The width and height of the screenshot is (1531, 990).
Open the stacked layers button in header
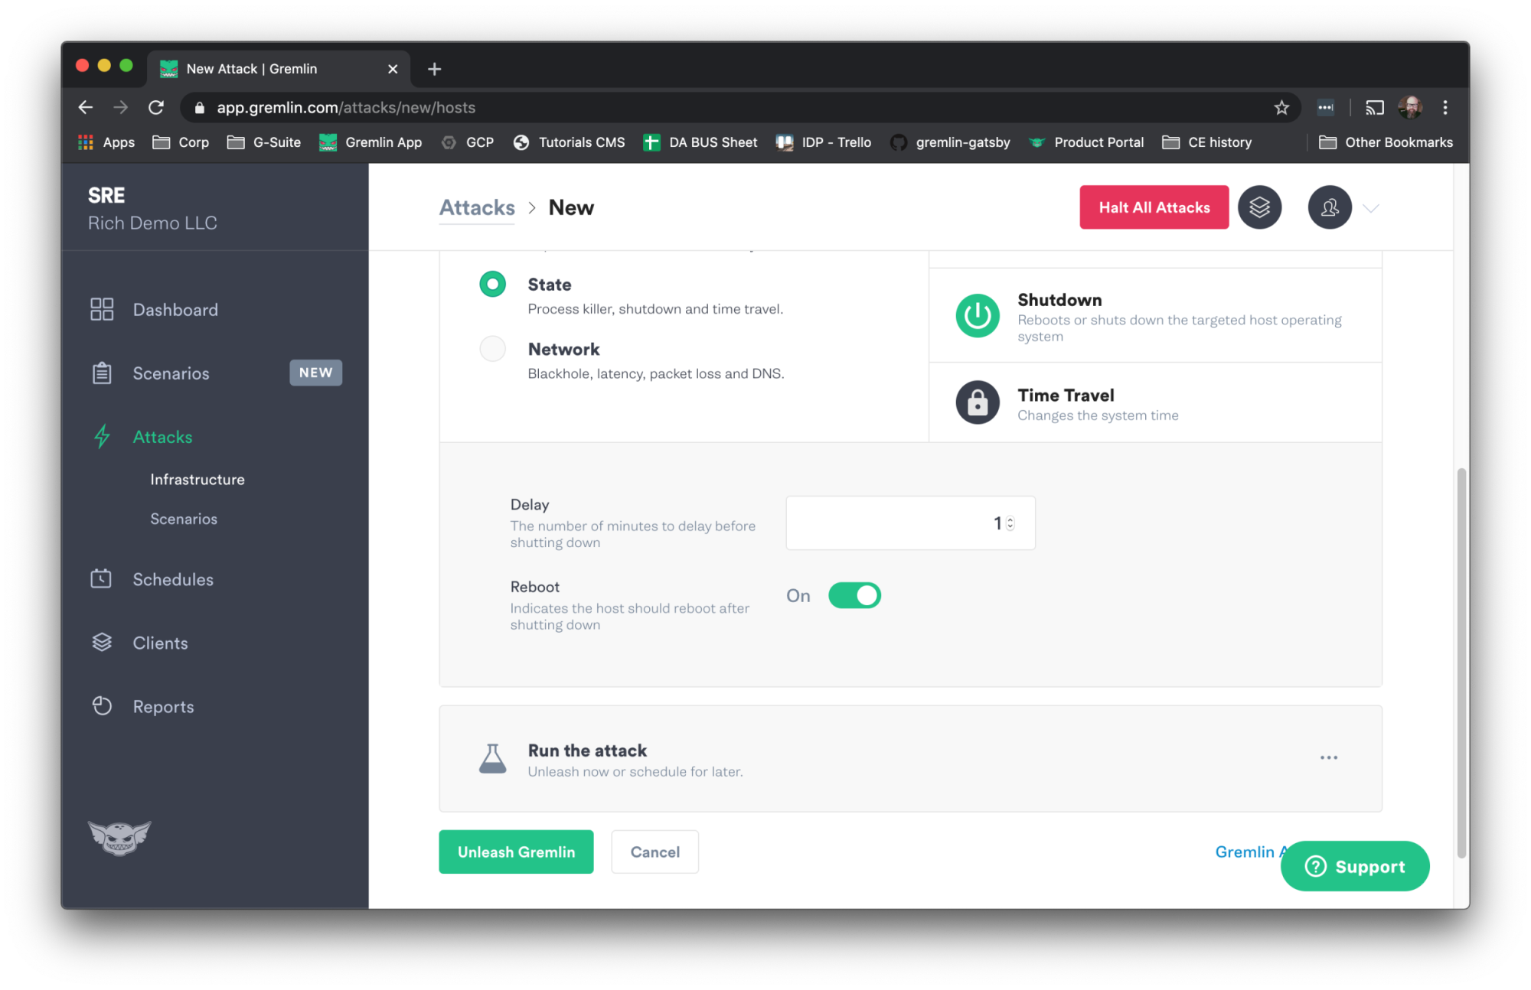(x=1259, y=207)
